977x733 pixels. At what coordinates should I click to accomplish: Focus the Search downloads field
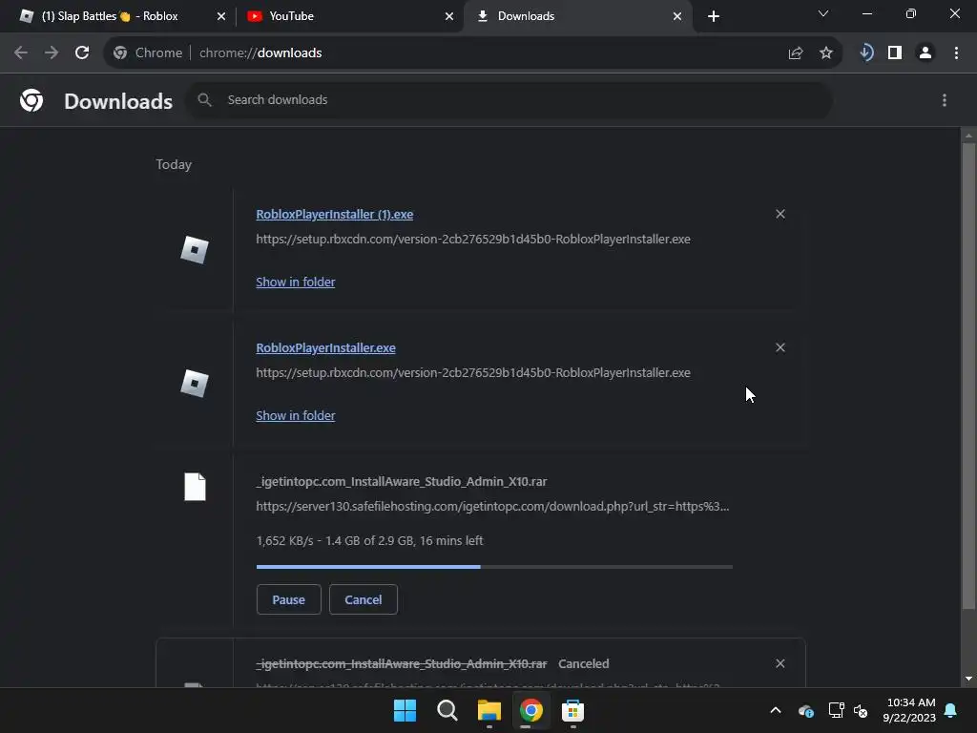(509, 100)
